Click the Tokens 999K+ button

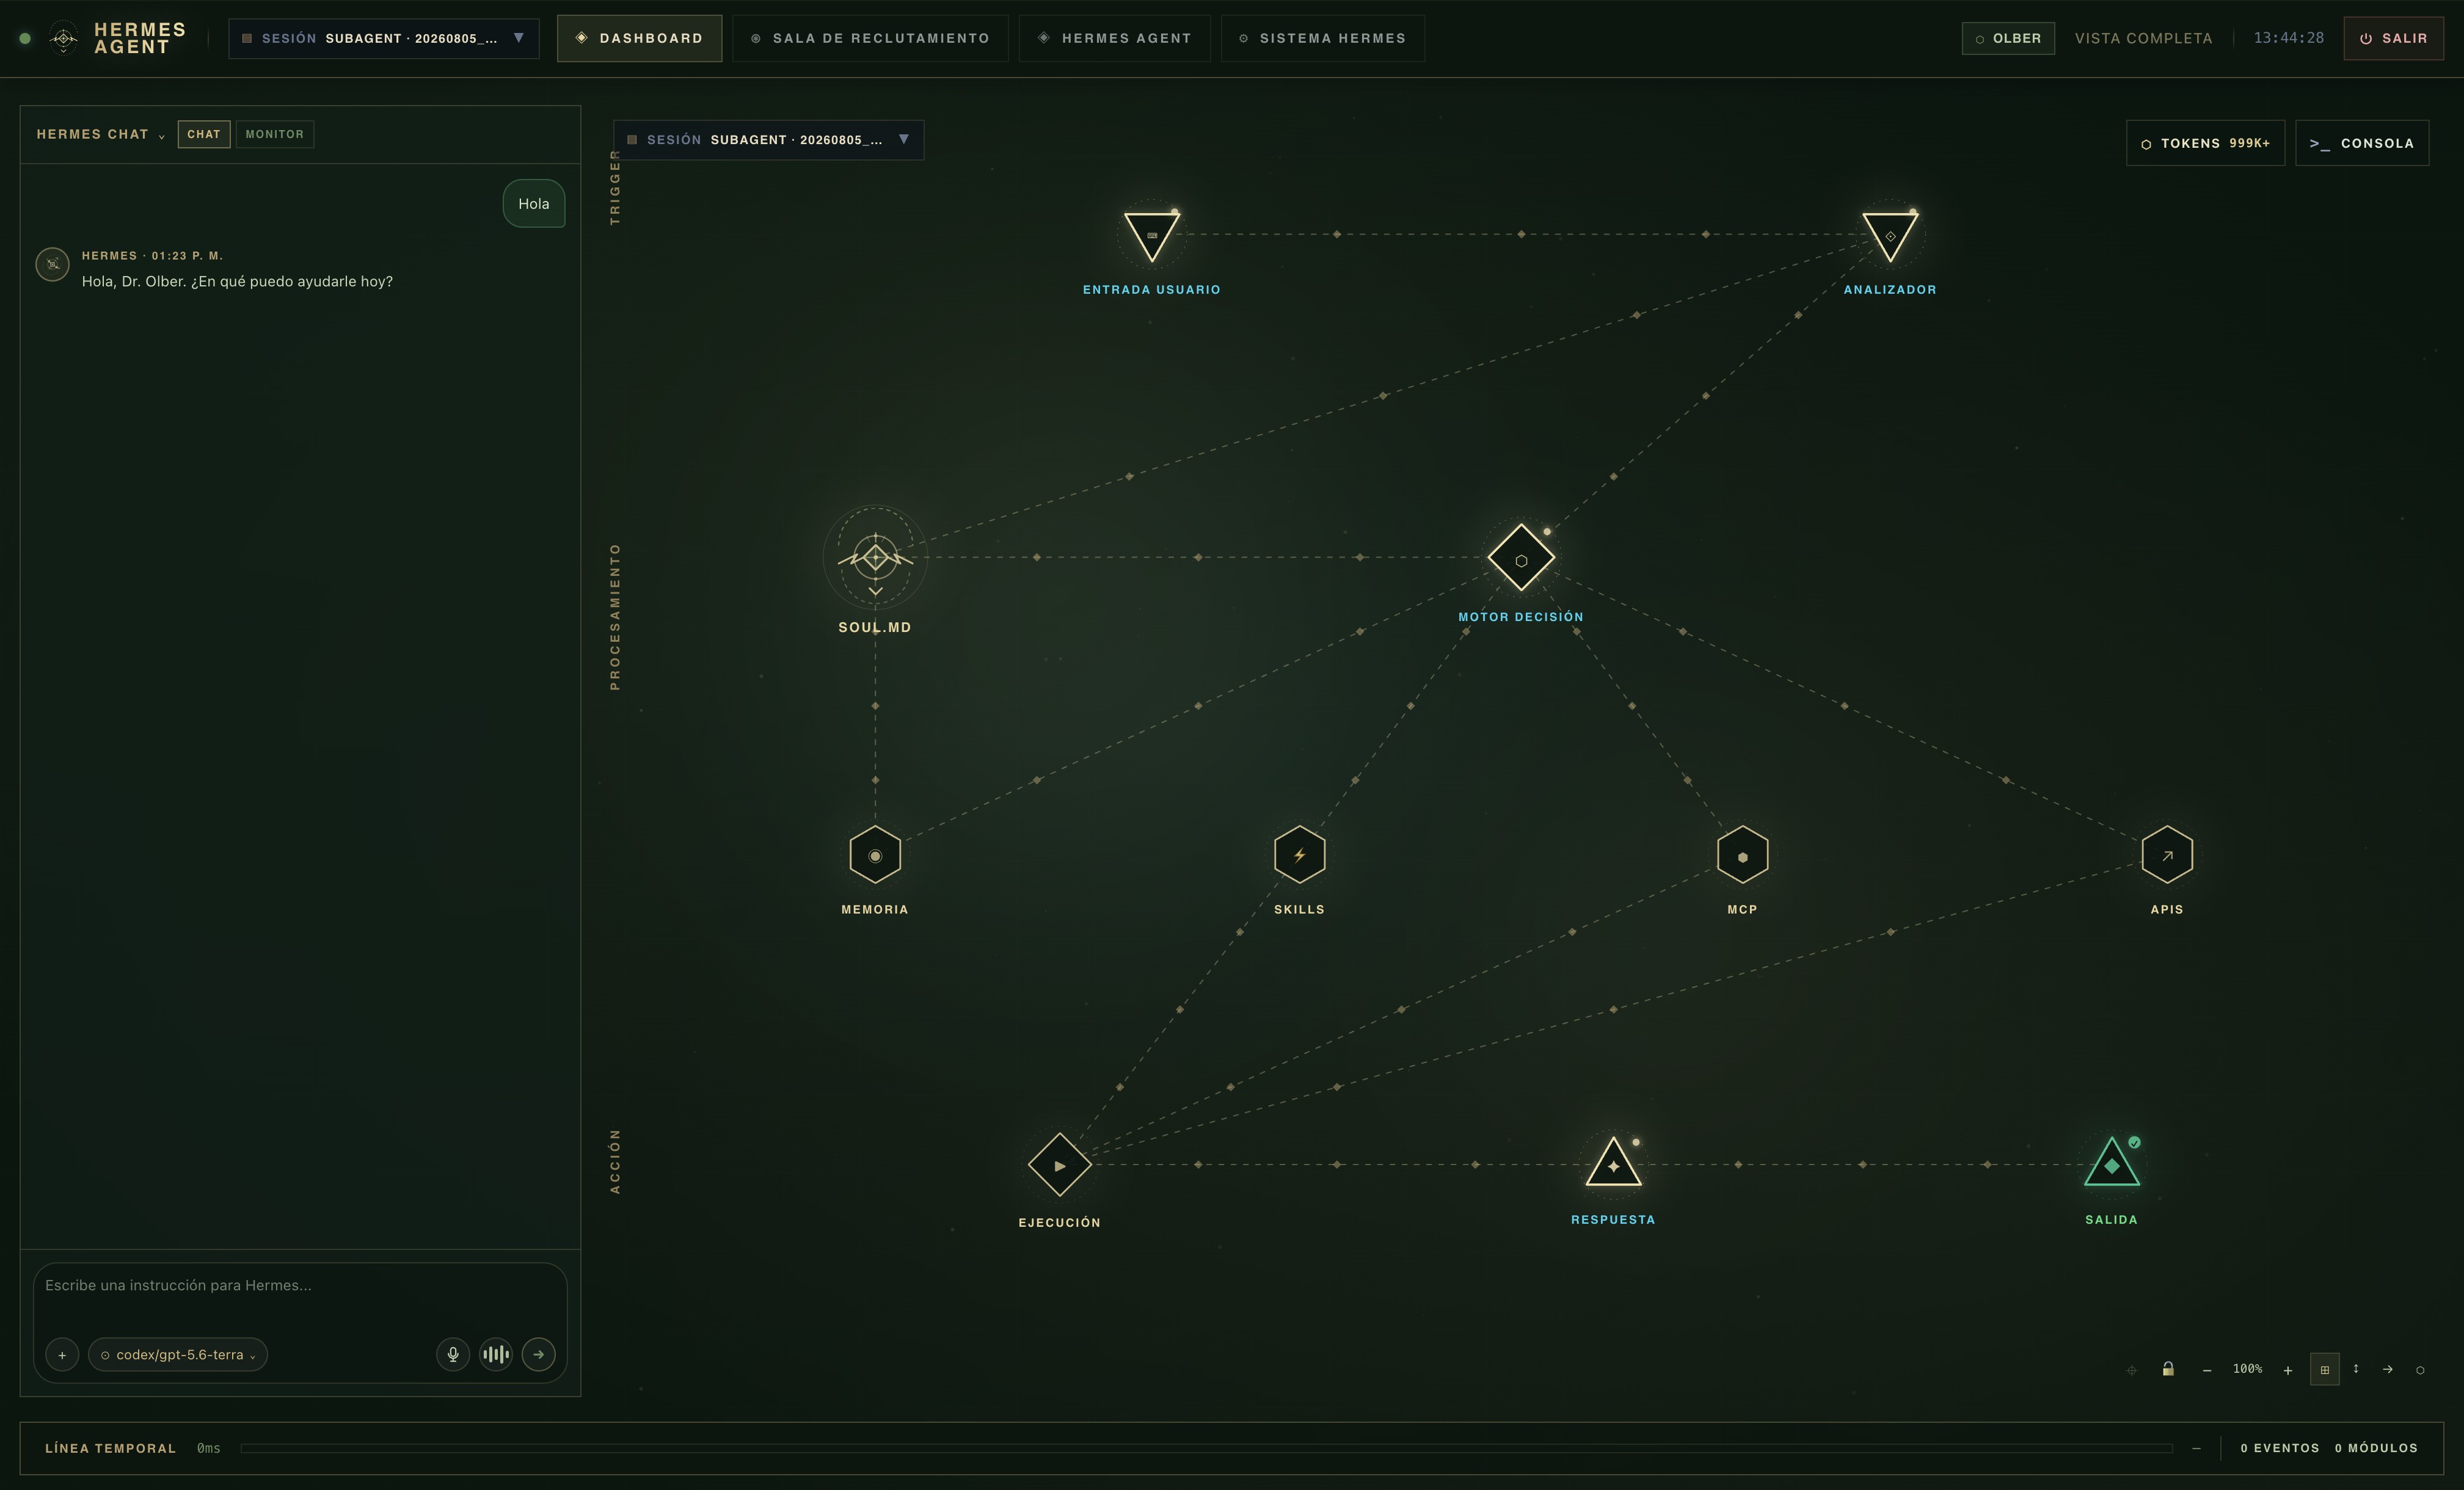pos(2205,143)
